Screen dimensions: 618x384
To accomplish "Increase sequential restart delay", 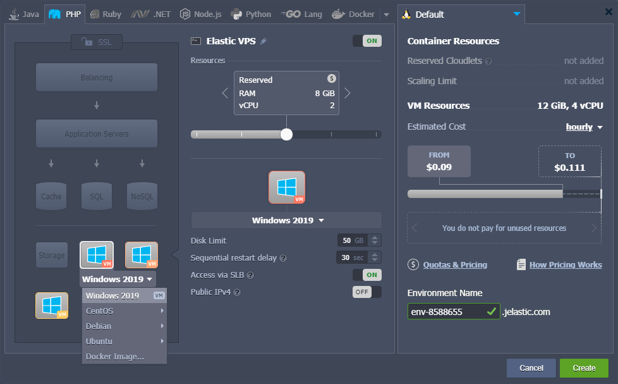I will click(x=375, y=254).
